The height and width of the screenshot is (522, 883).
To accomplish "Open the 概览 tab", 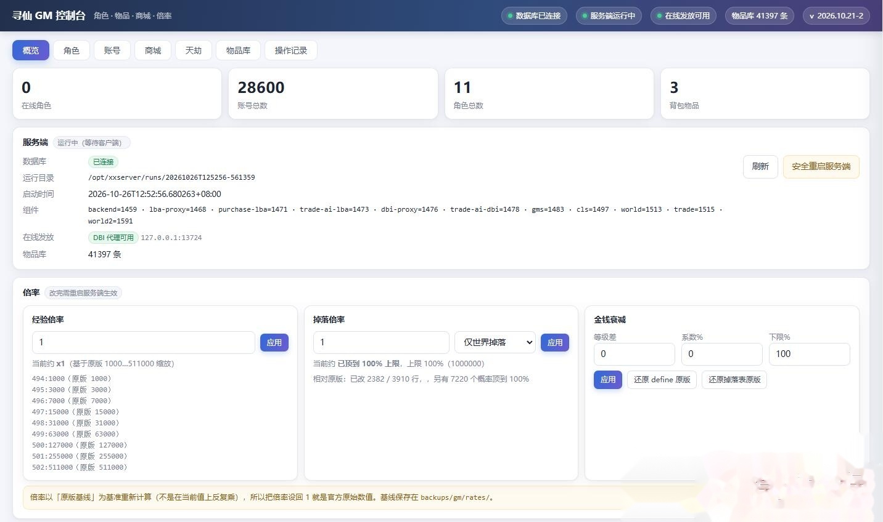I will (31, 50).
